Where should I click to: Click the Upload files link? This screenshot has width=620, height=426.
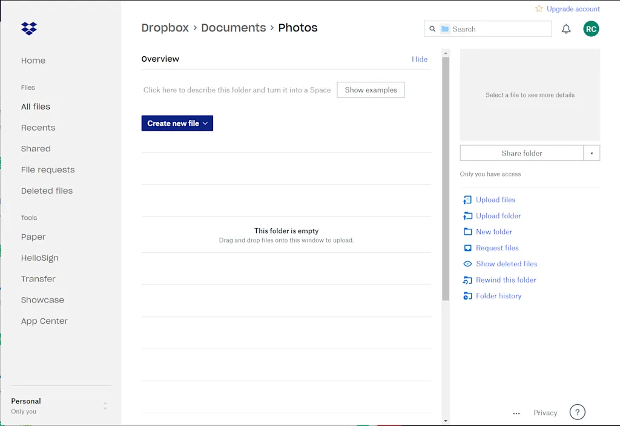pos(495,200)
